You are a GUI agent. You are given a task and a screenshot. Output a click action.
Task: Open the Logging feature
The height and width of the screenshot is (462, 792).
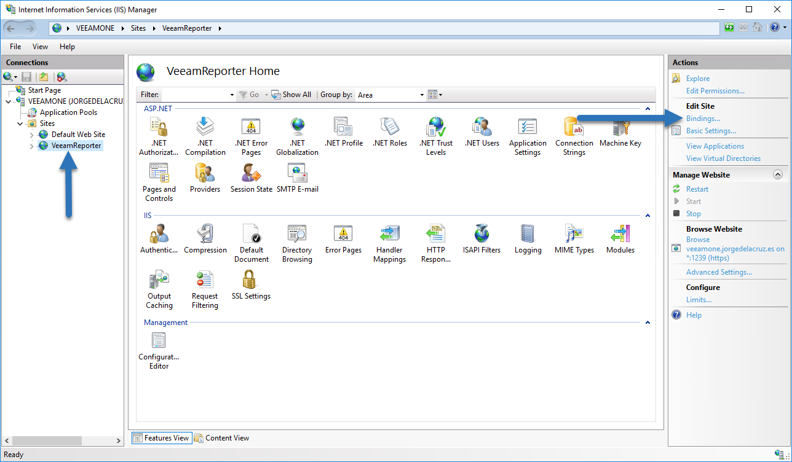[528, 239]
